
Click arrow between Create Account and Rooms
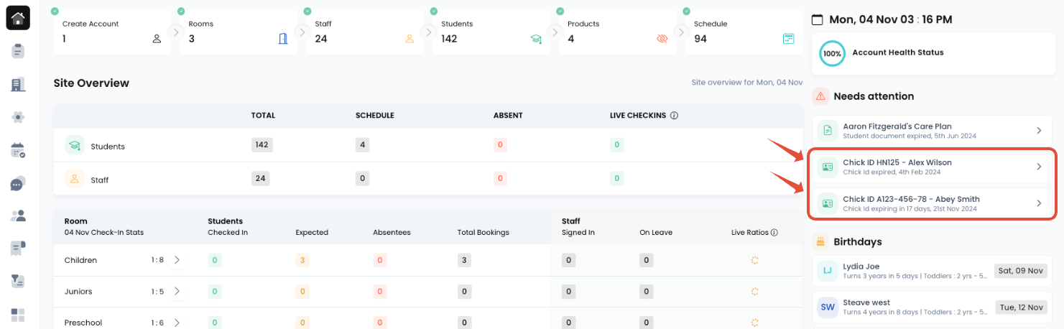(175, 32)
